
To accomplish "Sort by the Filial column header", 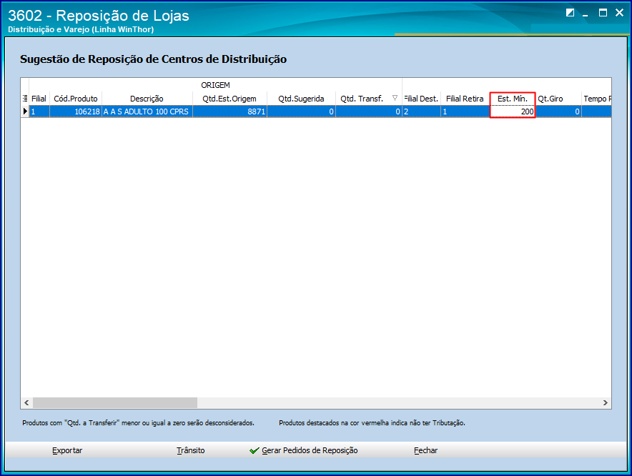I will (x=39, y=99).
